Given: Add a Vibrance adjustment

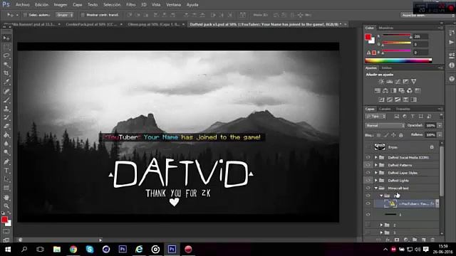Looking at the screenshot, I should 413,82.
